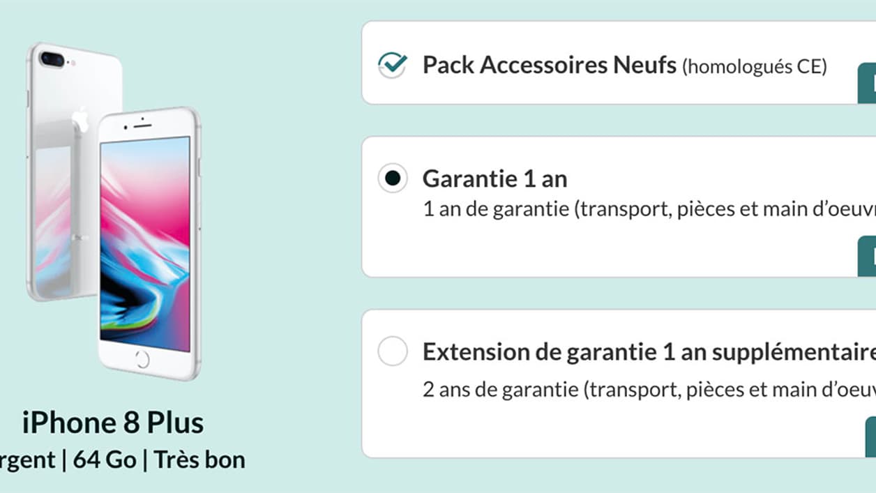Click the teal button in the Pack Accessoires card

click(x=867, y=84)
